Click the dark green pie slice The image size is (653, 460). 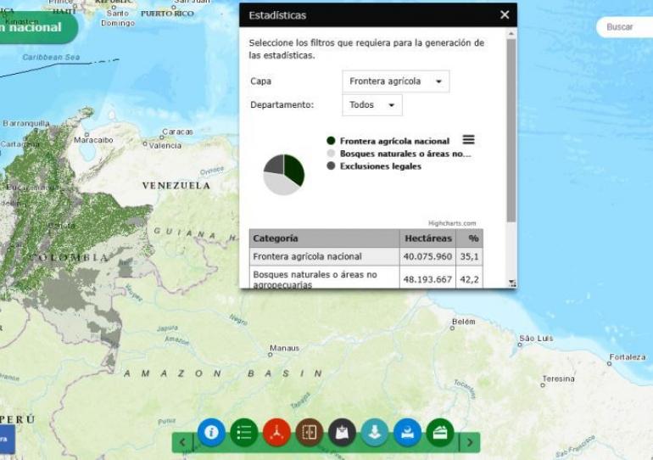point(295,169)
